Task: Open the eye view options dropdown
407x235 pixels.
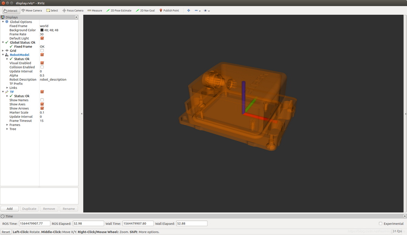Action: point(207,10)
